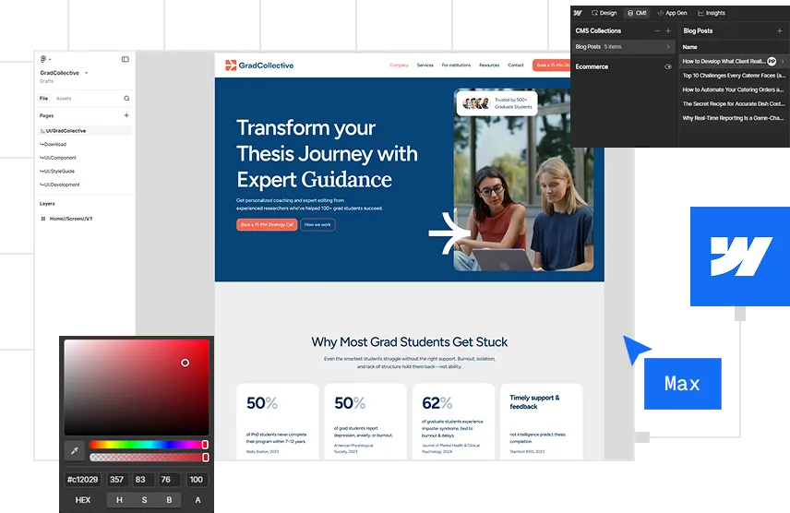Toggle the HSB color mode selector

click(x=144, y=500)
